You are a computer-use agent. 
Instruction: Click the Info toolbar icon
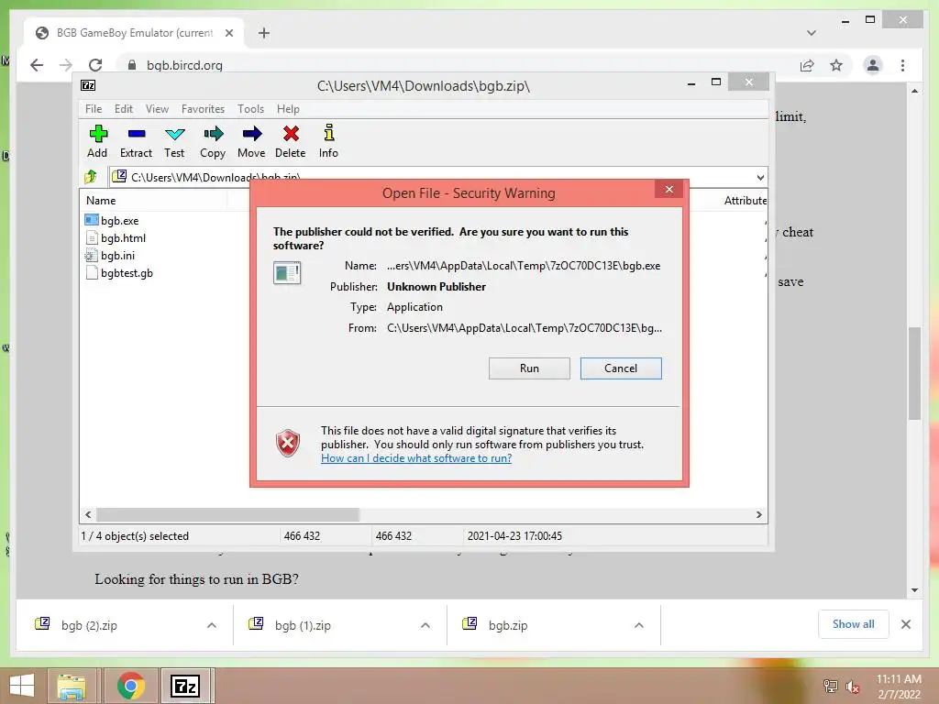click(x=329, y=132)
